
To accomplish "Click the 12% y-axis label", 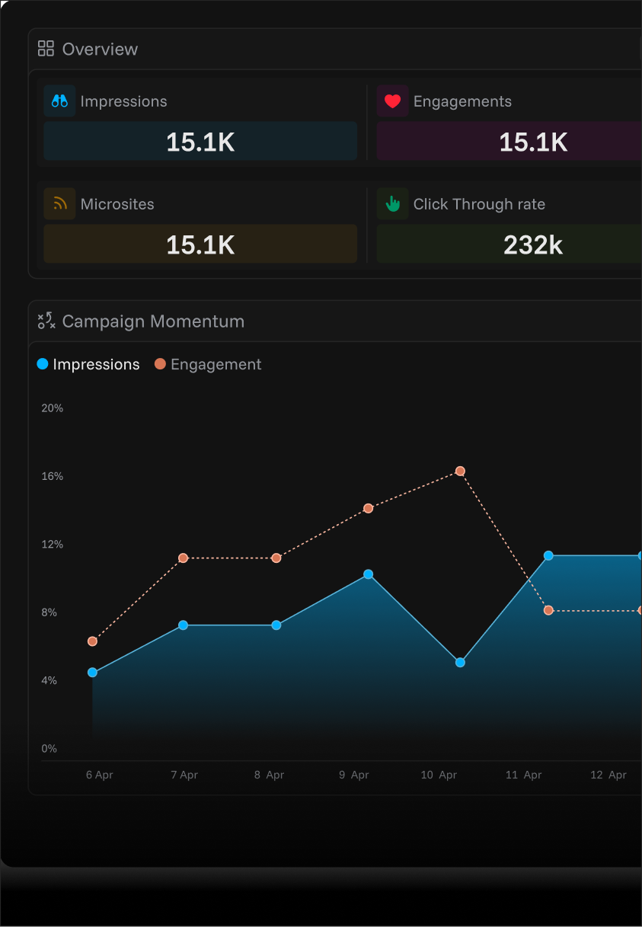I will click(x=53, y=545).
